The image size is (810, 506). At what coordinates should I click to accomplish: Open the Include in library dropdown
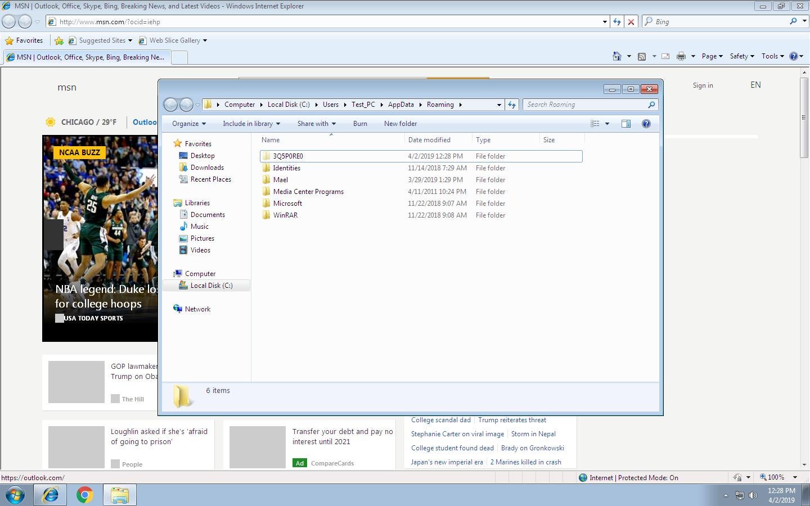tap(251, 124)
